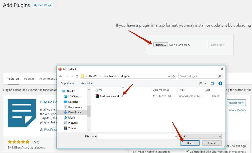
Task: Expand the File name dropdown arrow
Action: coord(176,137)
